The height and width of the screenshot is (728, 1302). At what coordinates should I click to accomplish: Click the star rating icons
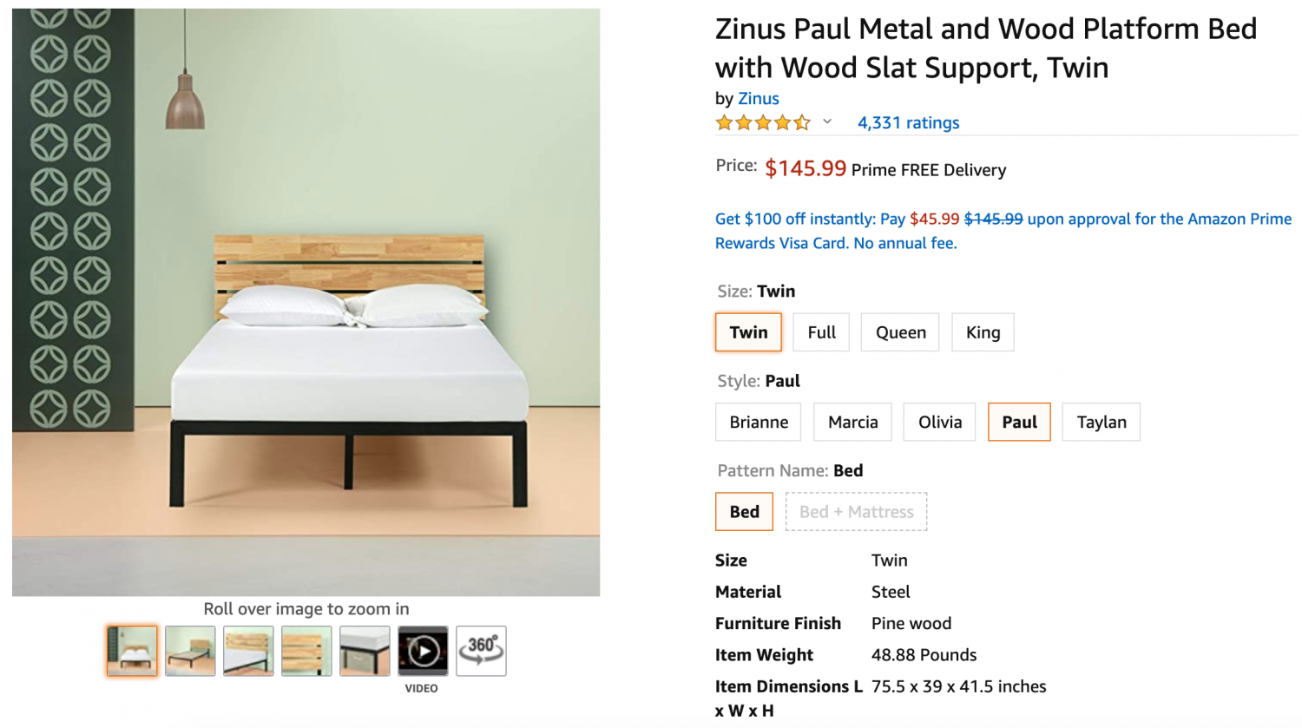click(763, 123)
